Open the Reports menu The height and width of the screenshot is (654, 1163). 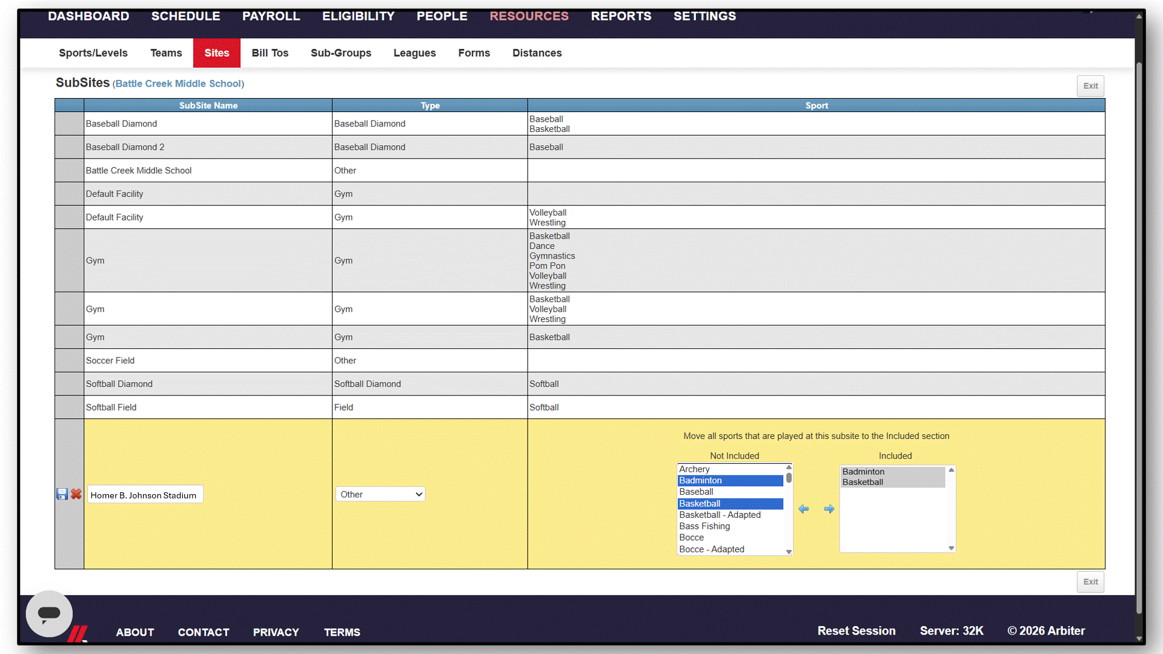[621, 16]
